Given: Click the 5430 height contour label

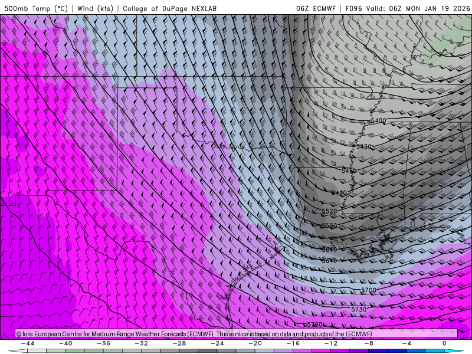Looking at the screenshot, I should pyautogui.click(x=363, y=146).
